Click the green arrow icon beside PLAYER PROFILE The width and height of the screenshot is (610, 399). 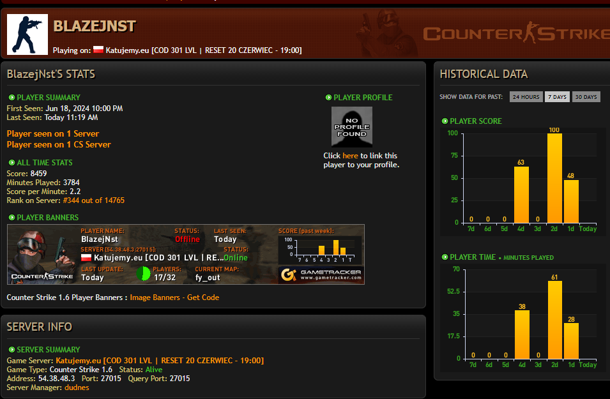pyautogui.click(x=328, y=98)
